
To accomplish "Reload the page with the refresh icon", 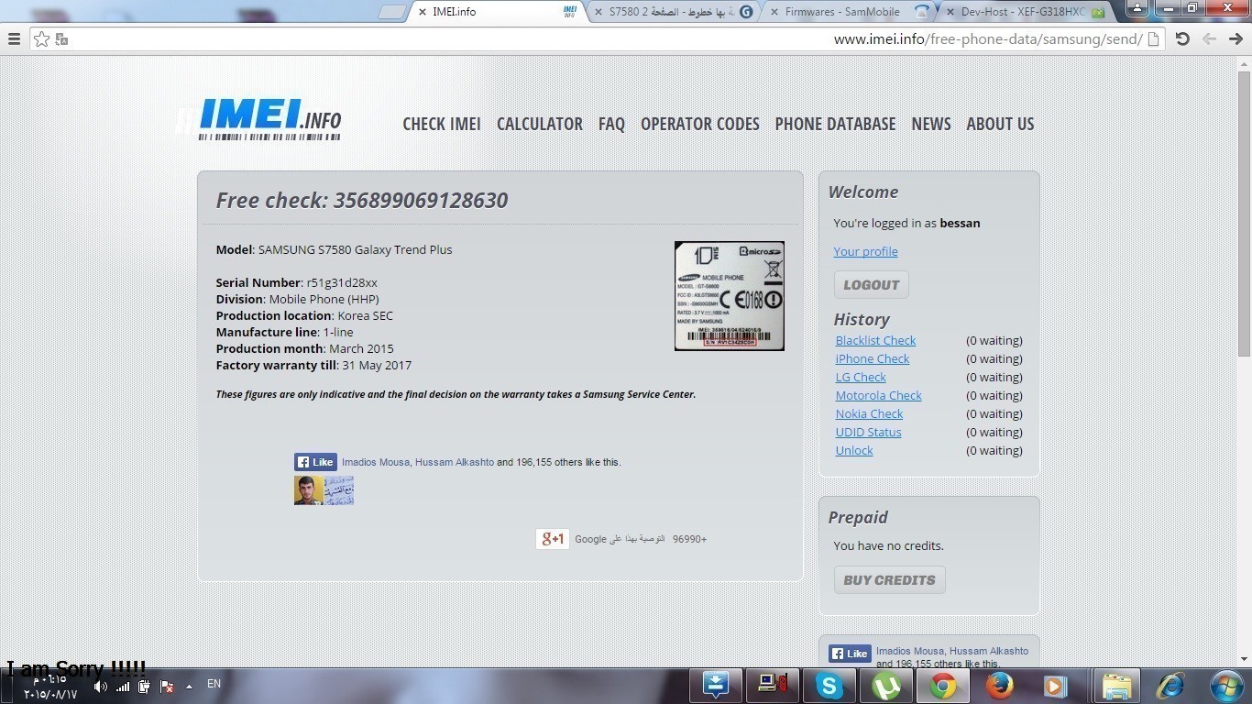I will click(x=1182, y=38).
